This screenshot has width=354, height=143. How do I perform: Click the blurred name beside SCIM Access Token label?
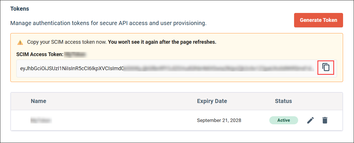75,54
